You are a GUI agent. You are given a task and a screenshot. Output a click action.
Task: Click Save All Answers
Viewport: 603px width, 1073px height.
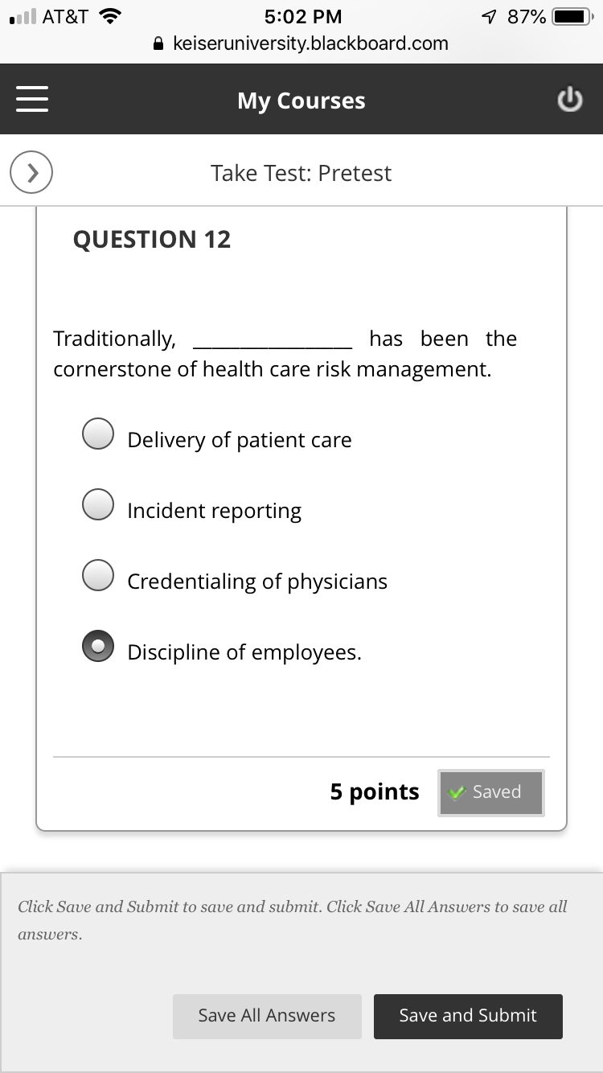coord(267,1016)
